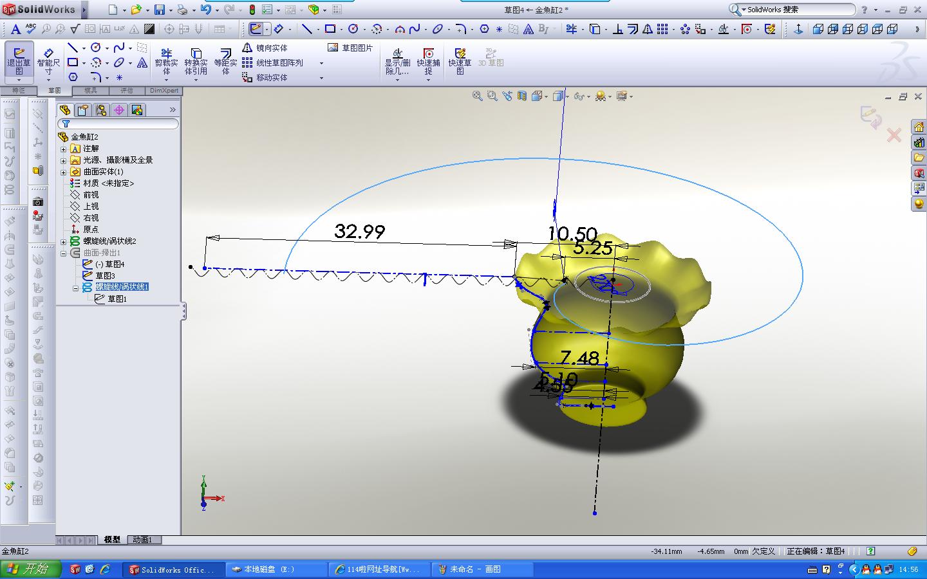Screen dimensions: 927x579
Task: Select the origin (原点) tree item
Action: click(91, 230)
